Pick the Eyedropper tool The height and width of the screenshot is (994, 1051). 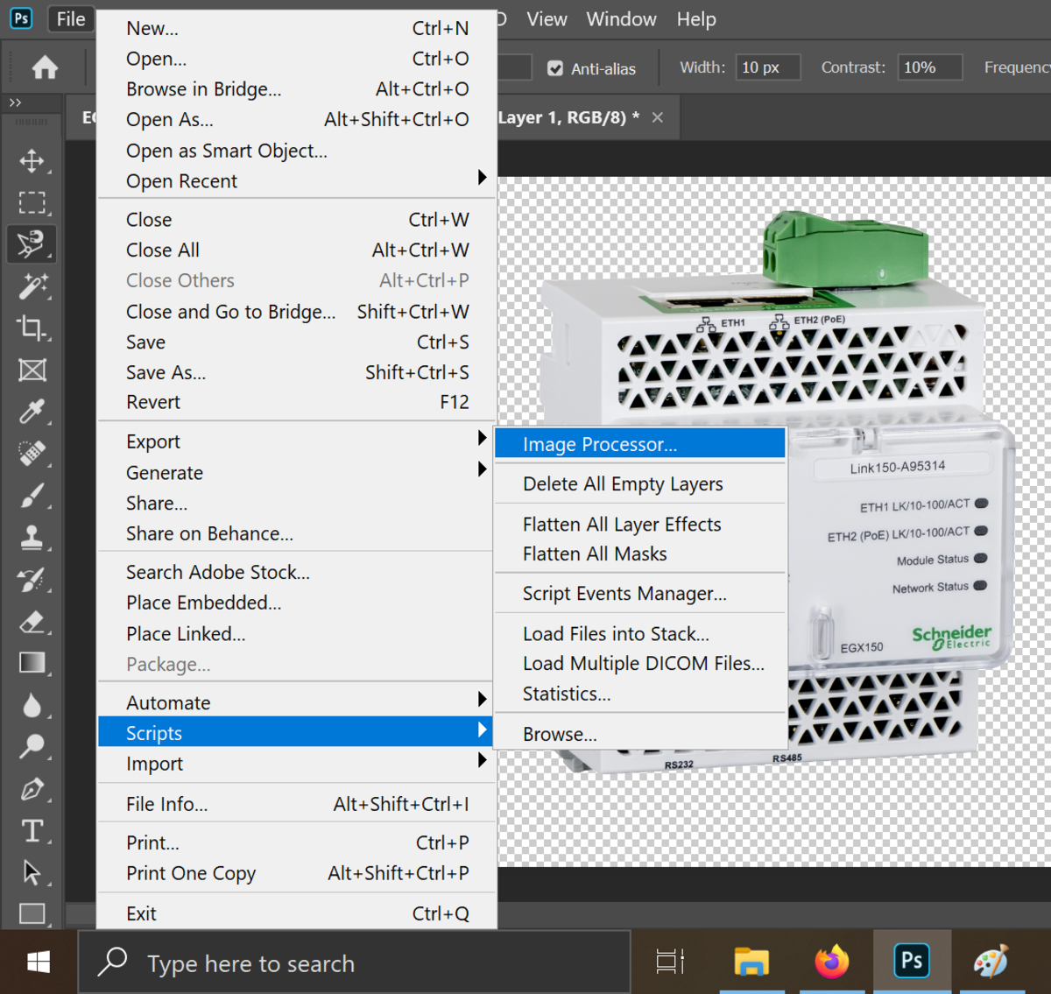(x=32, y=411)
